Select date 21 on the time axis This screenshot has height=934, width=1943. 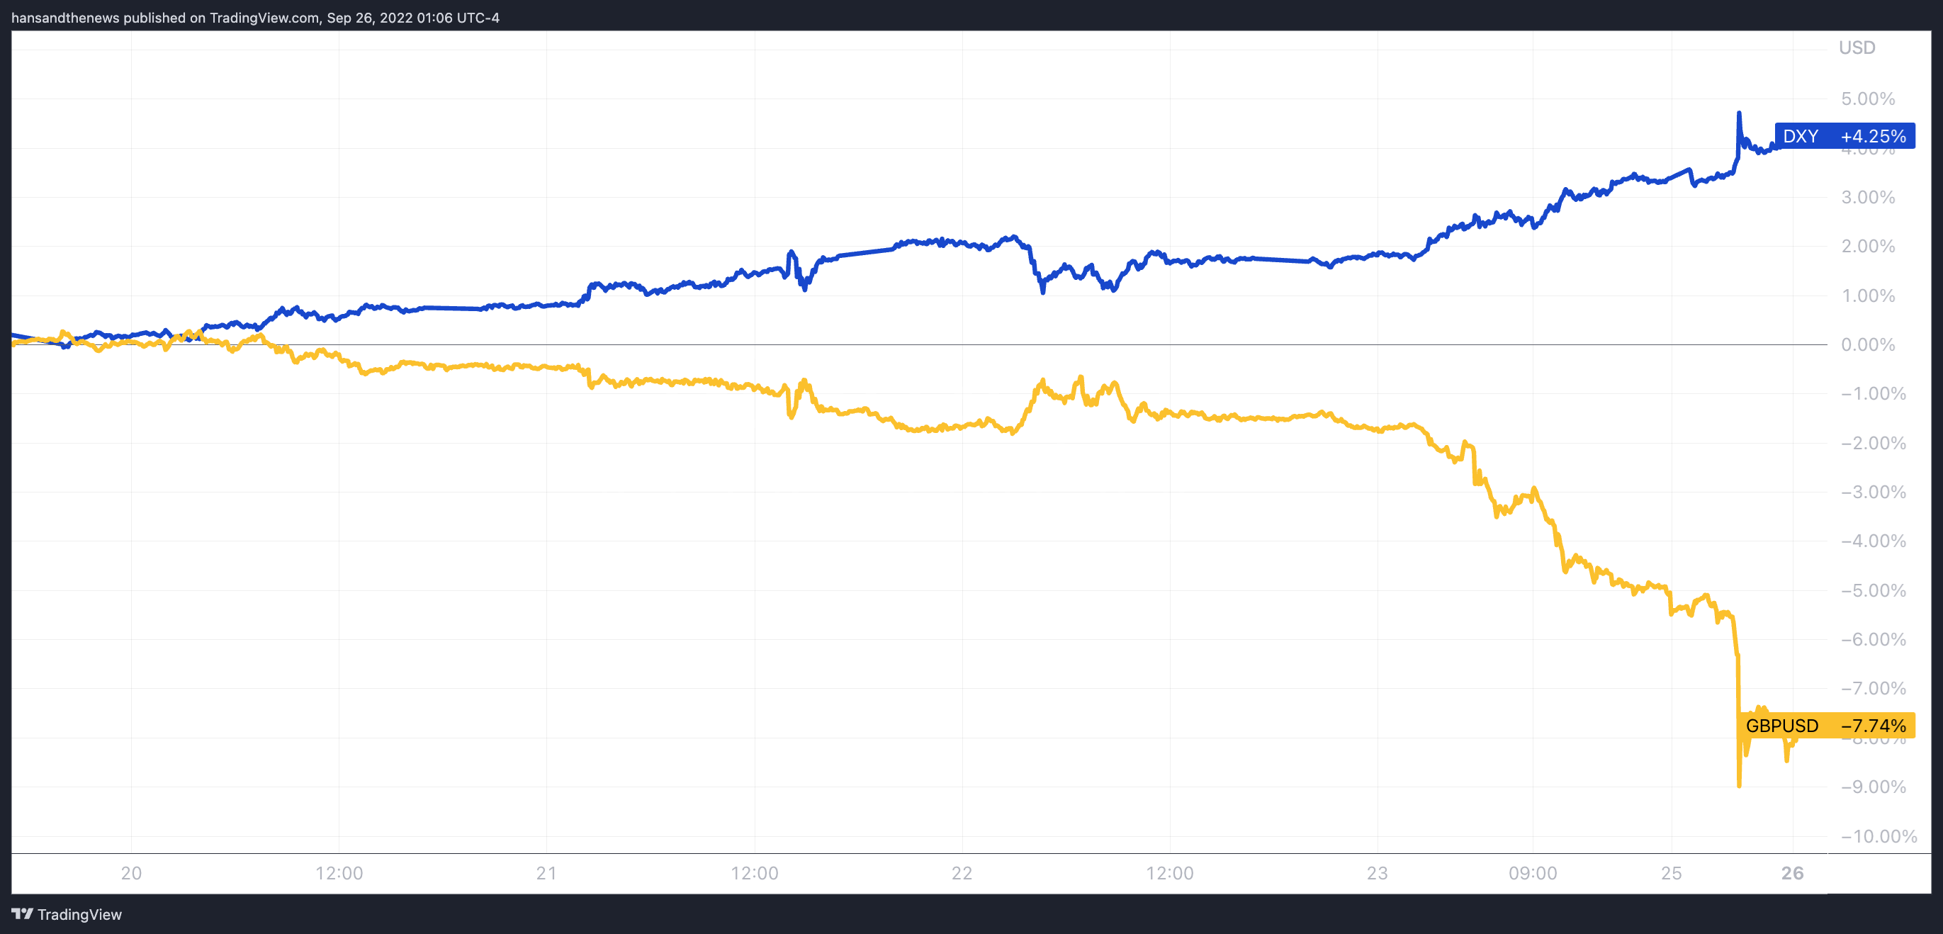(x=546, y=873)
